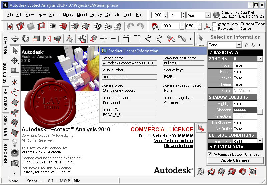Click the day 1st spinner arrows
This screenshot has width=267, height=185.
183,15
